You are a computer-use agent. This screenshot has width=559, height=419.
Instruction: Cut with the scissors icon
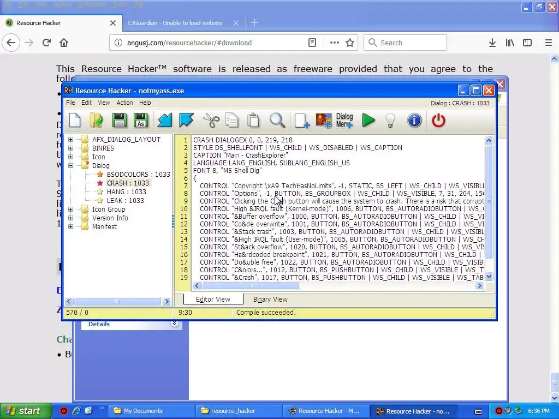[211, 121]
